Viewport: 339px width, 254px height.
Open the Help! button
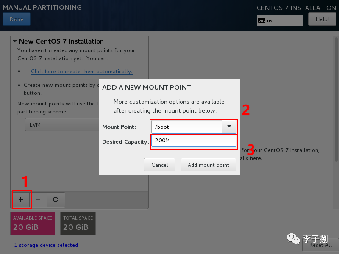(322, 19)
